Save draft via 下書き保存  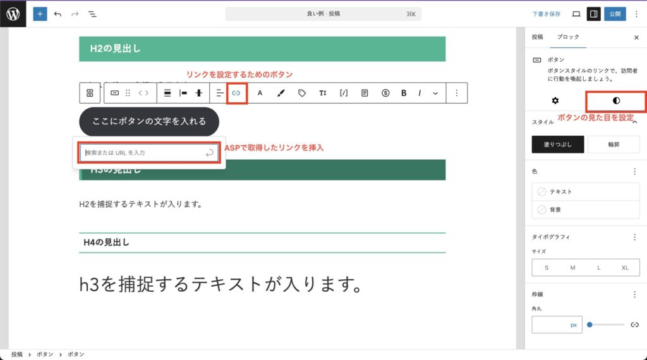click(546, 14)
